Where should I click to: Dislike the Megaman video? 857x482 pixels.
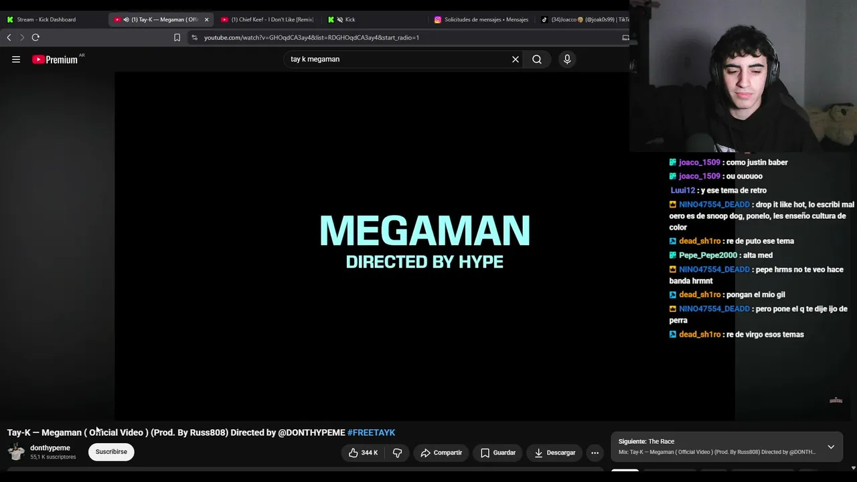[x=397, y=453]
